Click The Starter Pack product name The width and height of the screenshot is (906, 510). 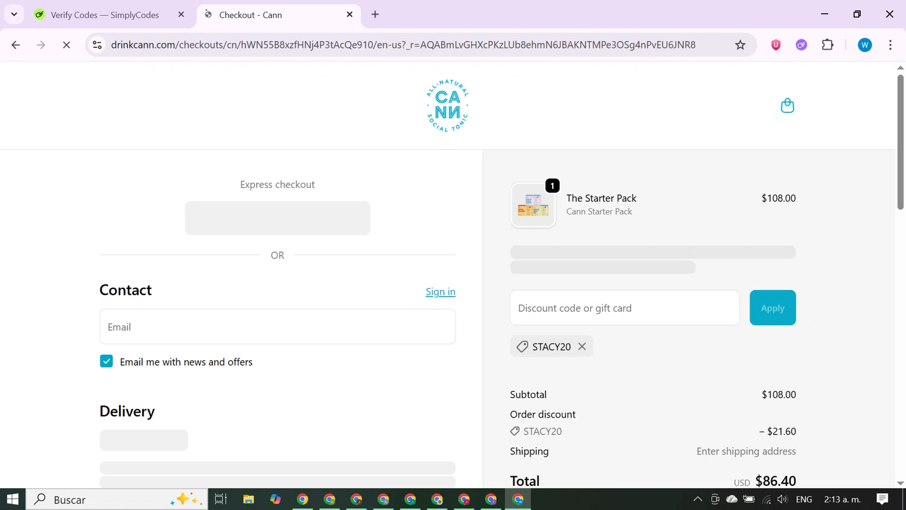click(601, 198)
